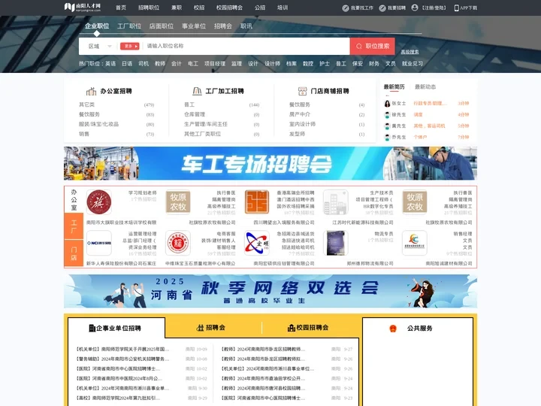Select the 工厂职位 search tab
The image size is (541, 406).
click(129, 26)
